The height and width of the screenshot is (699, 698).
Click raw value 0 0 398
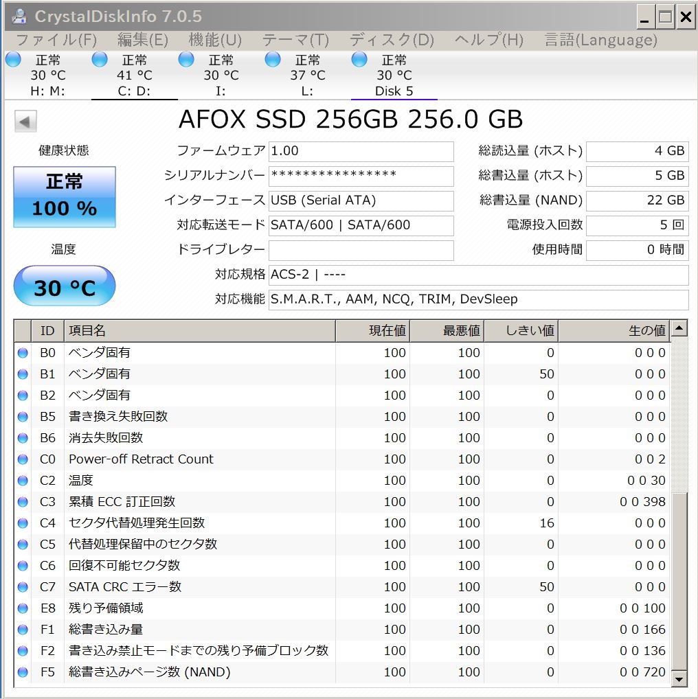pyautogui.click(x=642, y=502)
